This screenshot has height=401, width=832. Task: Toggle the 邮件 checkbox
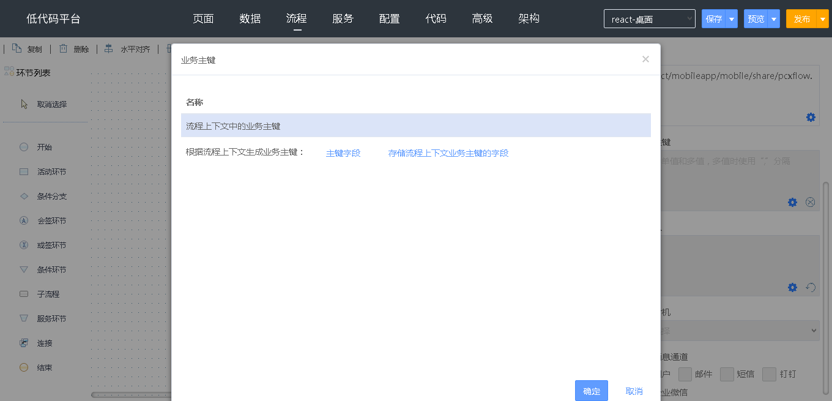click(x=685, y=374)
